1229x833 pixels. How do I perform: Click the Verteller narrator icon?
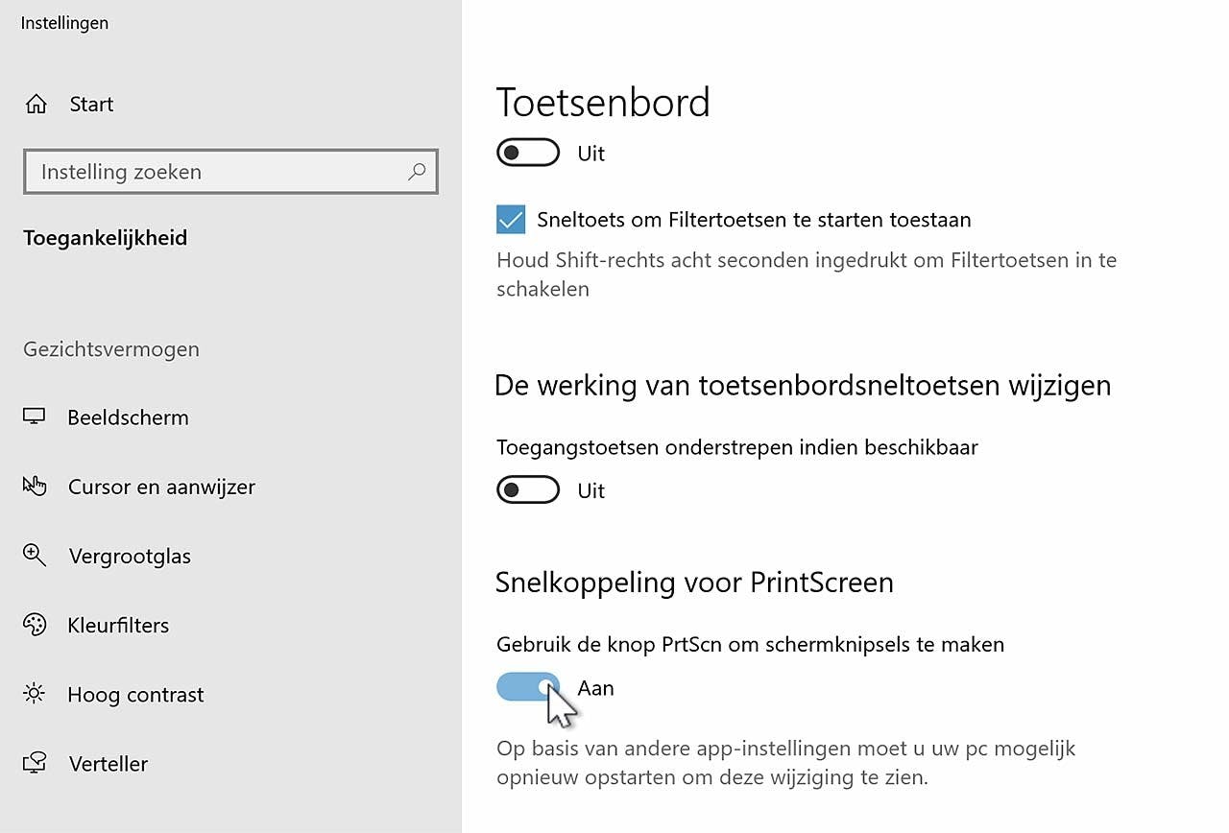point(35,763)
